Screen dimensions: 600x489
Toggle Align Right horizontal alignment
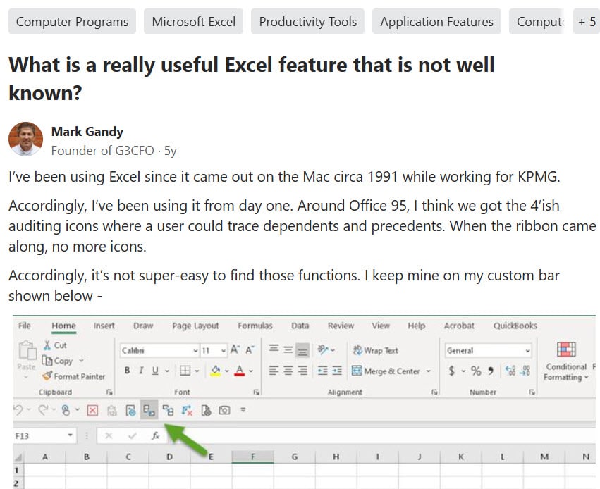coord(302,371)
